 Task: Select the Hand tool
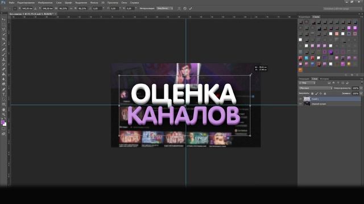3,109
